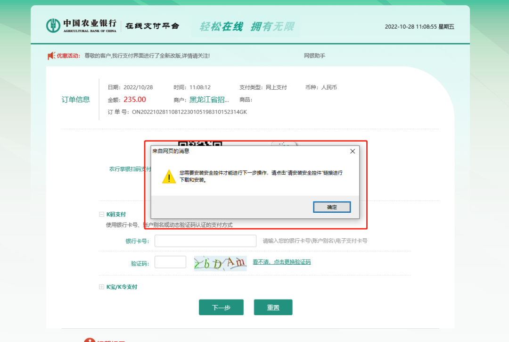Click the captcha image to refresh it
Screen dimensions: 509x342
pos(221,263)
